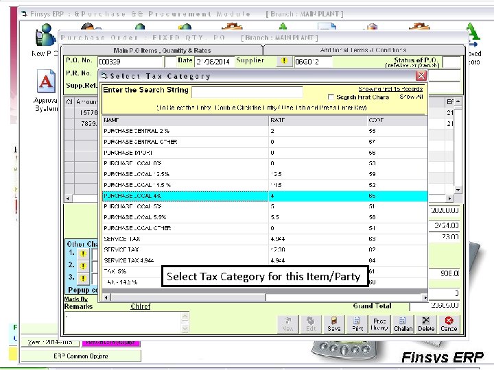Click the Challan button
The image size is (494, 370).
point(403,324)
